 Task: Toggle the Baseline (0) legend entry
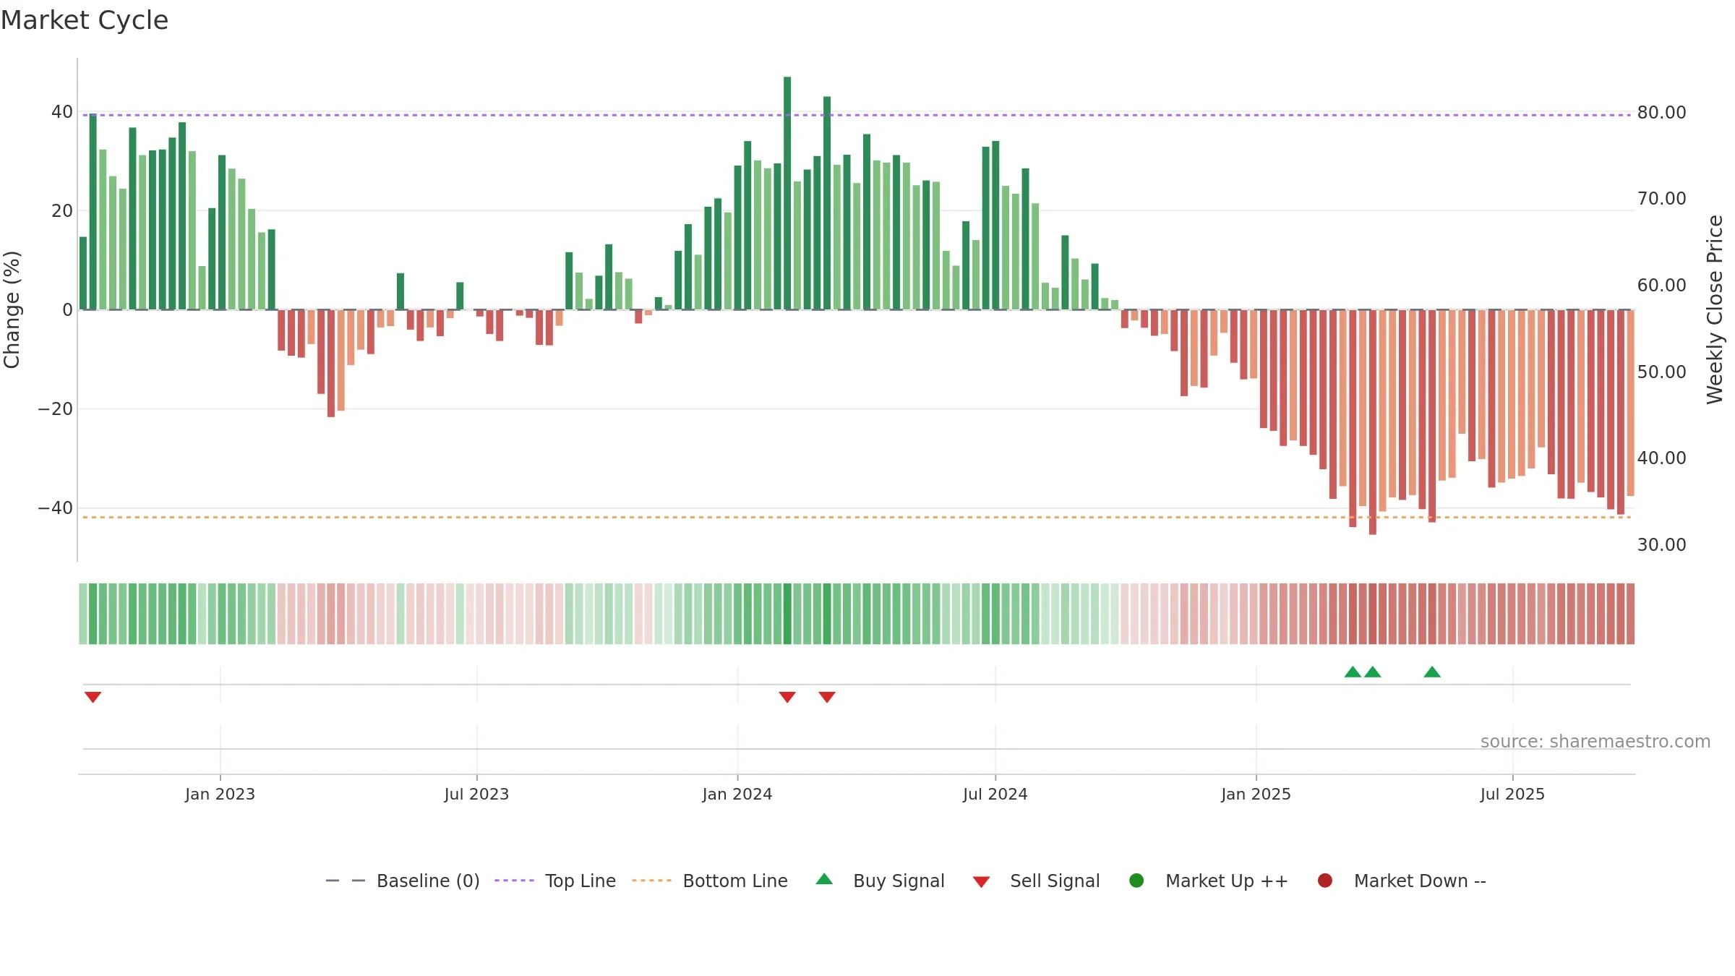click(403, 881)
